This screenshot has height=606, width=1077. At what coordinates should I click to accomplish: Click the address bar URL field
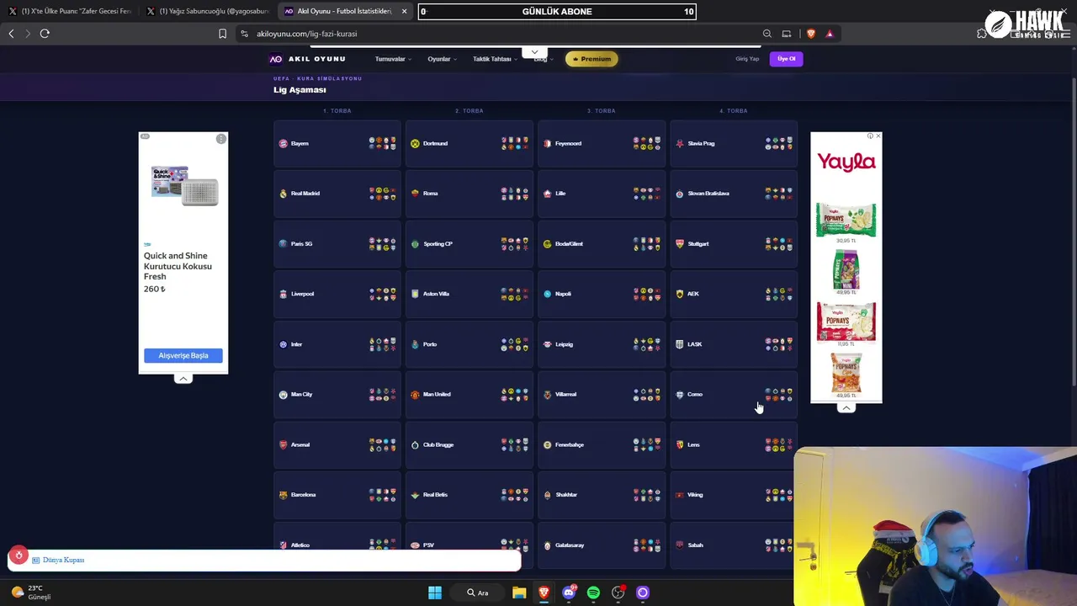click(x=496, y=34)
